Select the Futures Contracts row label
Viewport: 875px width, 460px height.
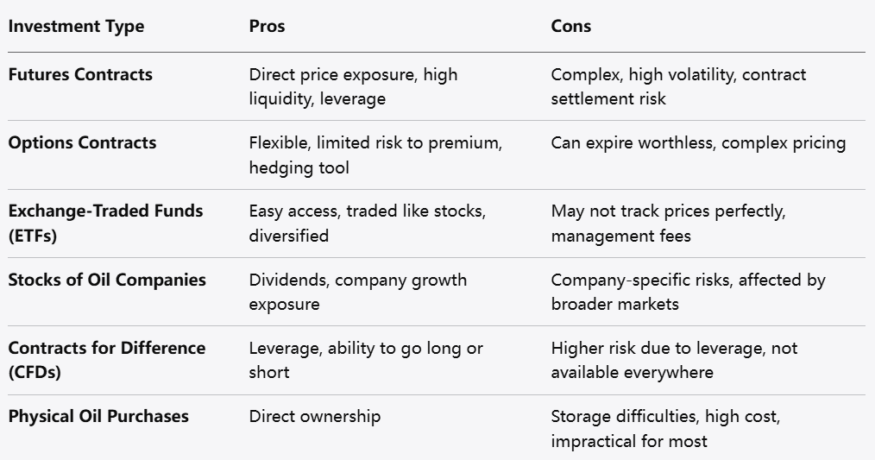[x=80, y=74]
